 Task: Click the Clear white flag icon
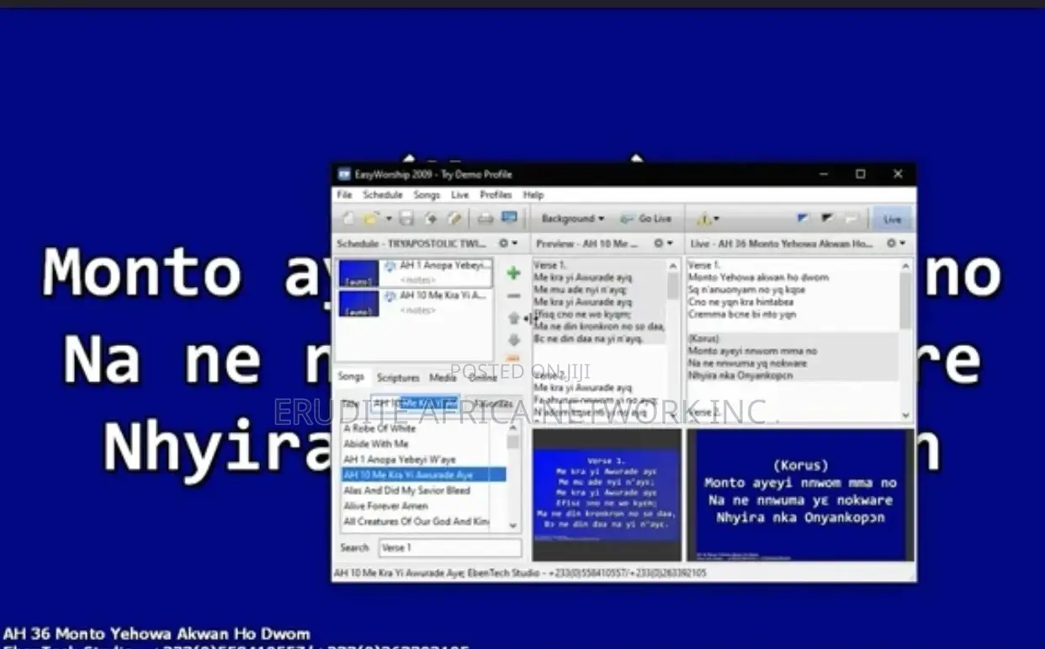pos(851,219)
